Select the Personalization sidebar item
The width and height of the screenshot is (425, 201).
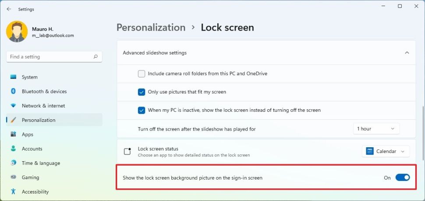tap(54, 120)
